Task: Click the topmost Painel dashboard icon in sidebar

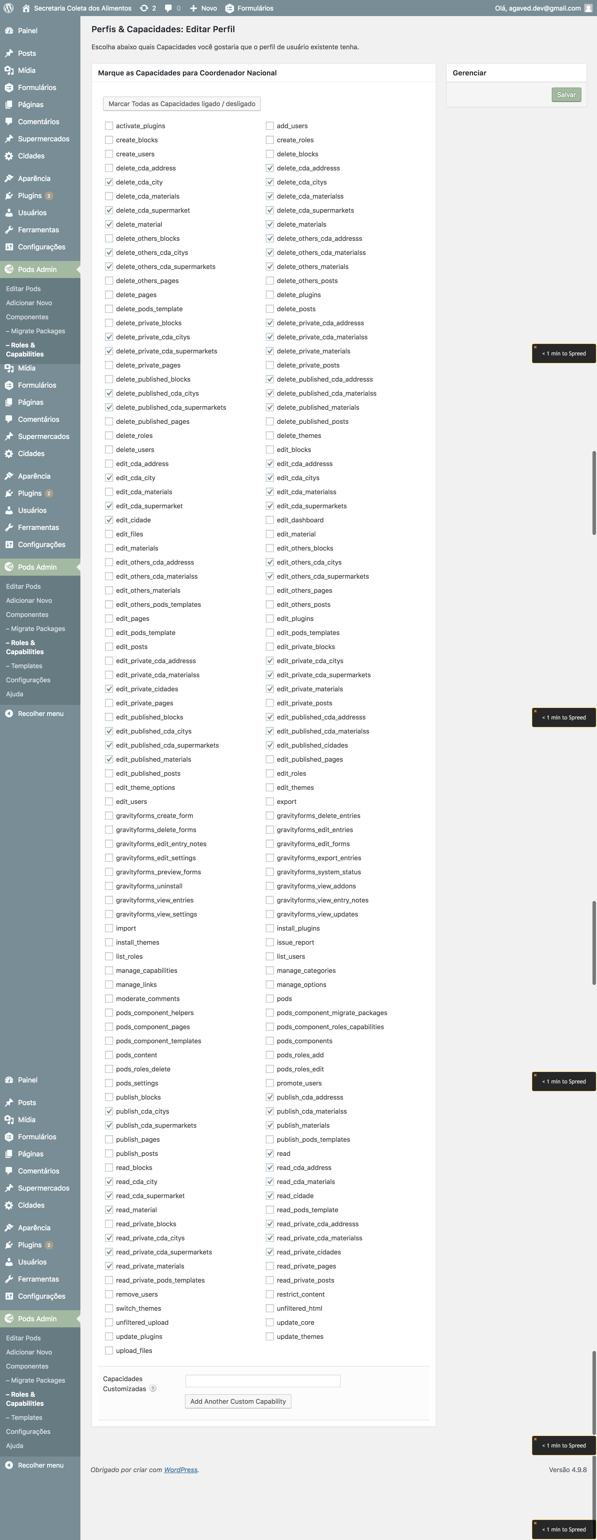Action: [9, 30]
